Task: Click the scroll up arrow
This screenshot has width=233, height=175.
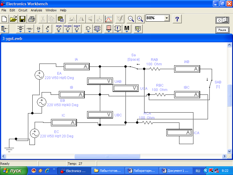Action: (x=230, y=45)
